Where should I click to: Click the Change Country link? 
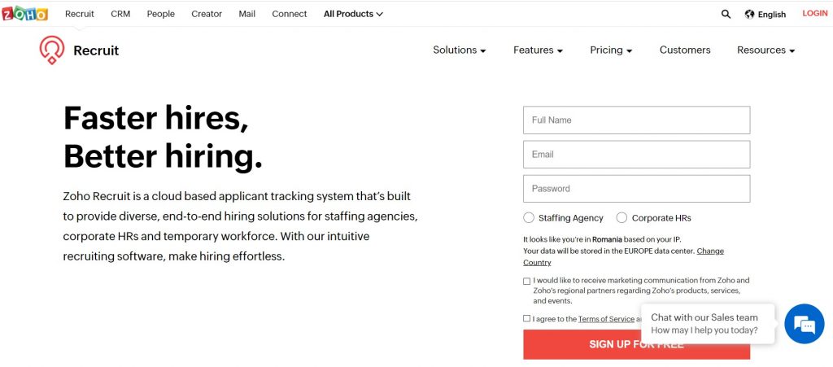pyautogui.click(x=623, y=256)
